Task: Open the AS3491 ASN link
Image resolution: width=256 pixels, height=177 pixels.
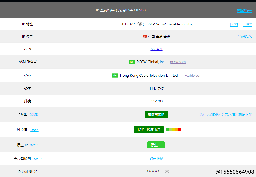Action: click(156, 49)
